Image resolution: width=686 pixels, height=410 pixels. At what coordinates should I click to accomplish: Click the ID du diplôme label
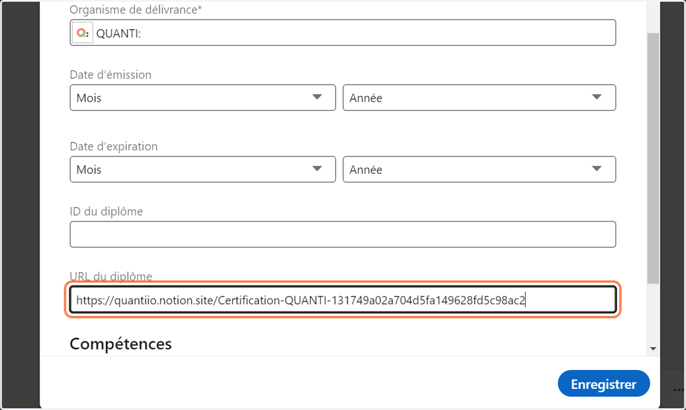[106, 212]
